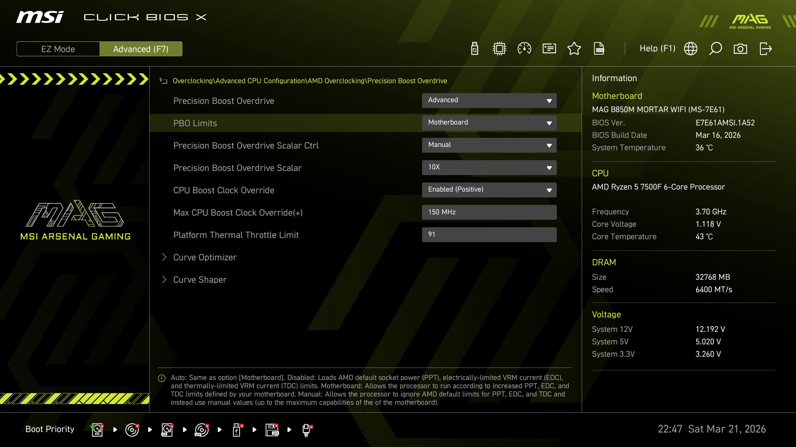Click the DRAM size value 32768 MB
Image resolution: width=796 pixels, height=447 pixels.
(x=713, y=277)
